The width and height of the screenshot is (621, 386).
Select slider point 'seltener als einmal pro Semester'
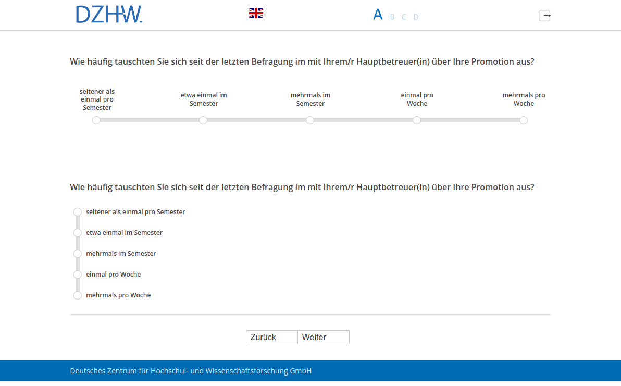pyautogui.click(x=96, y=120)
